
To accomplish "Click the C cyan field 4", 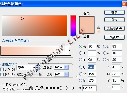I will click(116, 67).
